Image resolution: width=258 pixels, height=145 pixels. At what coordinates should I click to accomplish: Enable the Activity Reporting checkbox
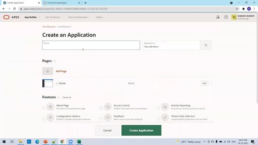coord(158,108)
